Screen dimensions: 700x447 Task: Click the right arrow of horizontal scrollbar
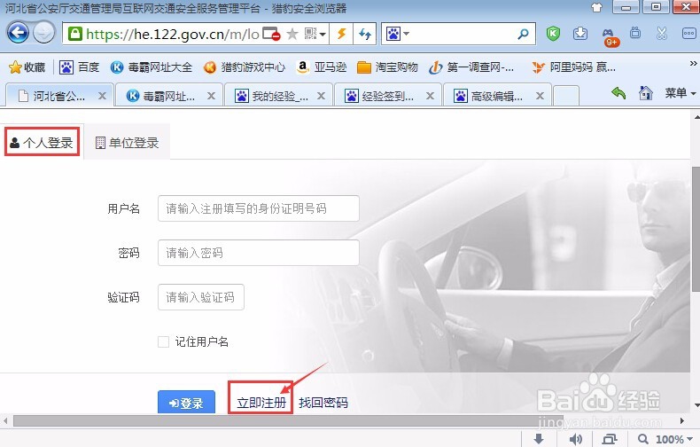tap(682, 420)
